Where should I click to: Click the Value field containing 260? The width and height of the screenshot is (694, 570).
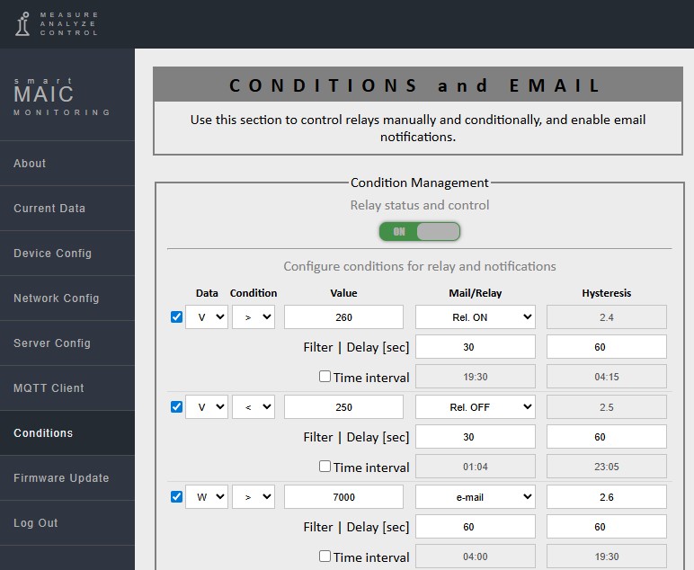[344, 316]
